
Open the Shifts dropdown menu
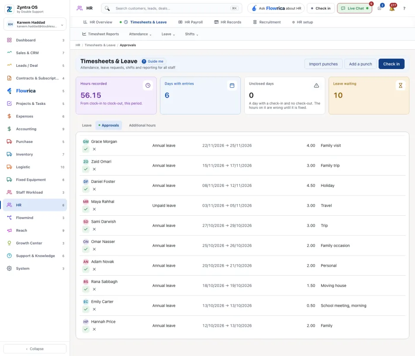point(192,34)
